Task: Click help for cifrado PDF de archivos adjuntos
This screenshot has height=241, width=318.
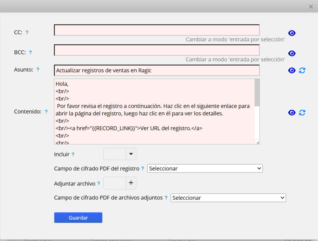Action: pyautogui.click(x=166, y=198)
